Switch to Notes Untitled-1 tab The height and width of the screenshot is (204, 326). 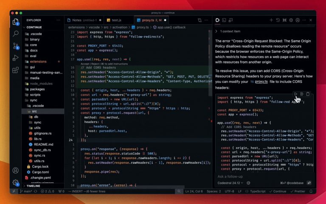pyautogui.click(x=84, y=20)
